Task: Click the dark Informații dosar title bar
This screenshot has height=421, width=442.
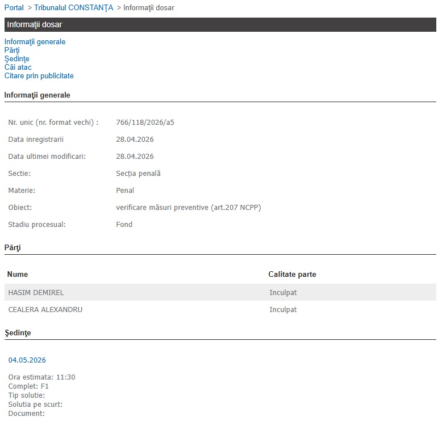Action: 220,25
